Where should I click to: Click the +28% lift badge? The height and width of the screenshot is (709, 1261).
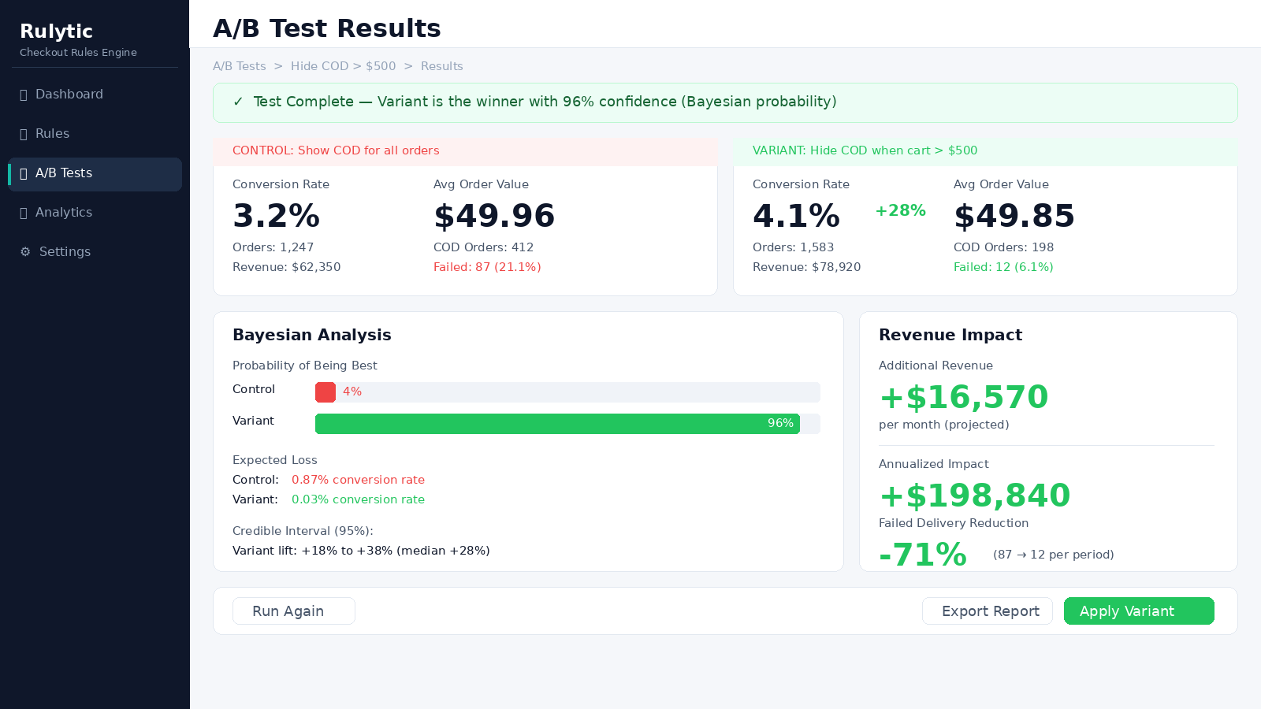pyautogui.click(x=900, y=210)
